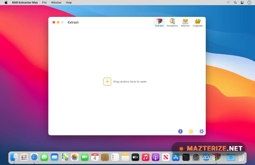The height and width of the screenshot is (165, 255).
Task: Open Launchpad from the Dock
Action: click(24, 157)
